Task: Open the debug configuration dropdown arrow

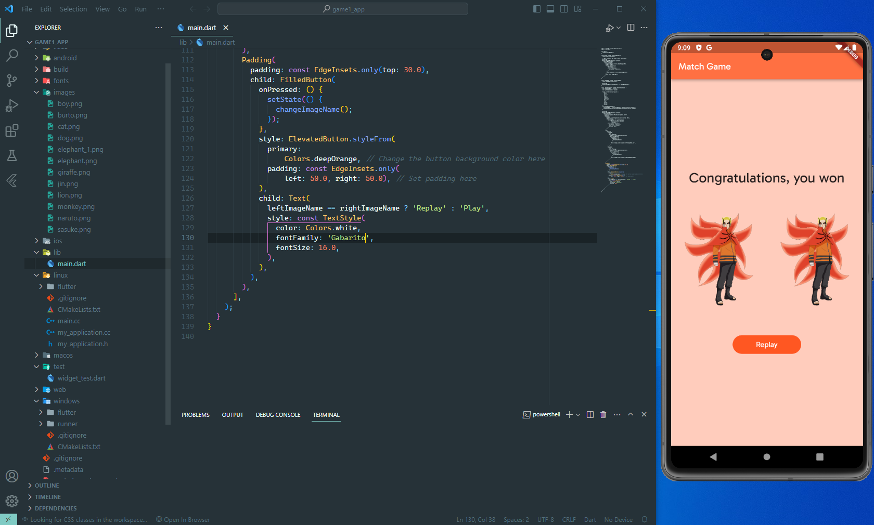Action: [619, 28]
